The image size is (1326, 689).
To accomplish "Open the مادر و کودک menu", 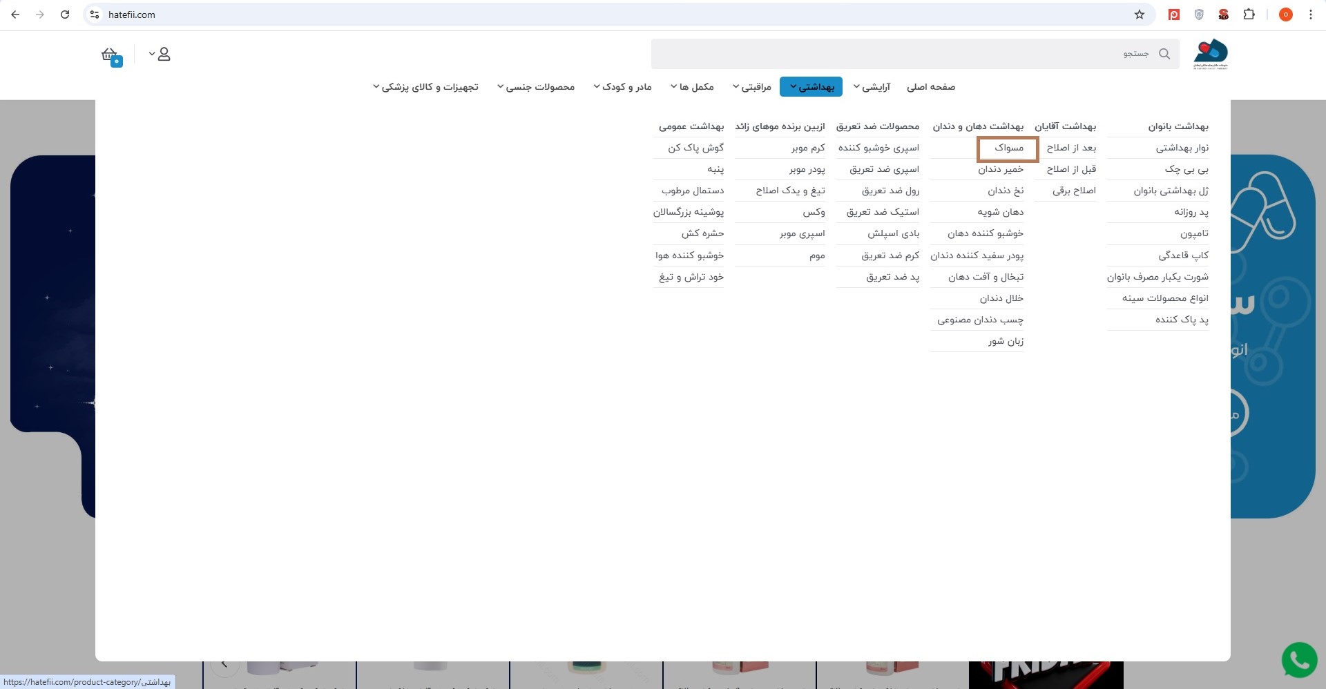I will tap(622, 87).
